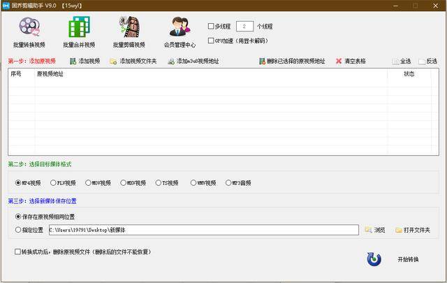Select FLV视频 output format
Viewport: 447px width, 283px height.
click(x=53, y=183)
